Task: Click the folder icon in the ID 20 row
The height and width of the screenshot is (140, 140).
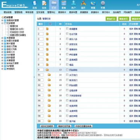Action: [x=49, y=106]
